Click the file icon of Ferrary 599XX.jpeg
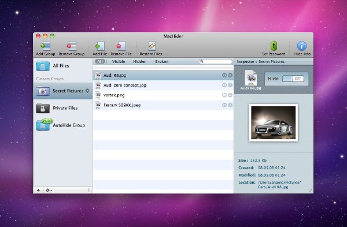 (x=98, y=105)
